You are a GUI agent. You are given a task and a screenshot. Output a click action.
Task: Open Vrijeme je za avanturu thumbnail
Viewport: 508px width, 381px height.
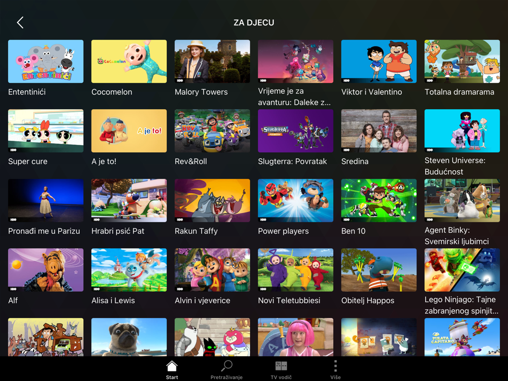pos(296,61)
